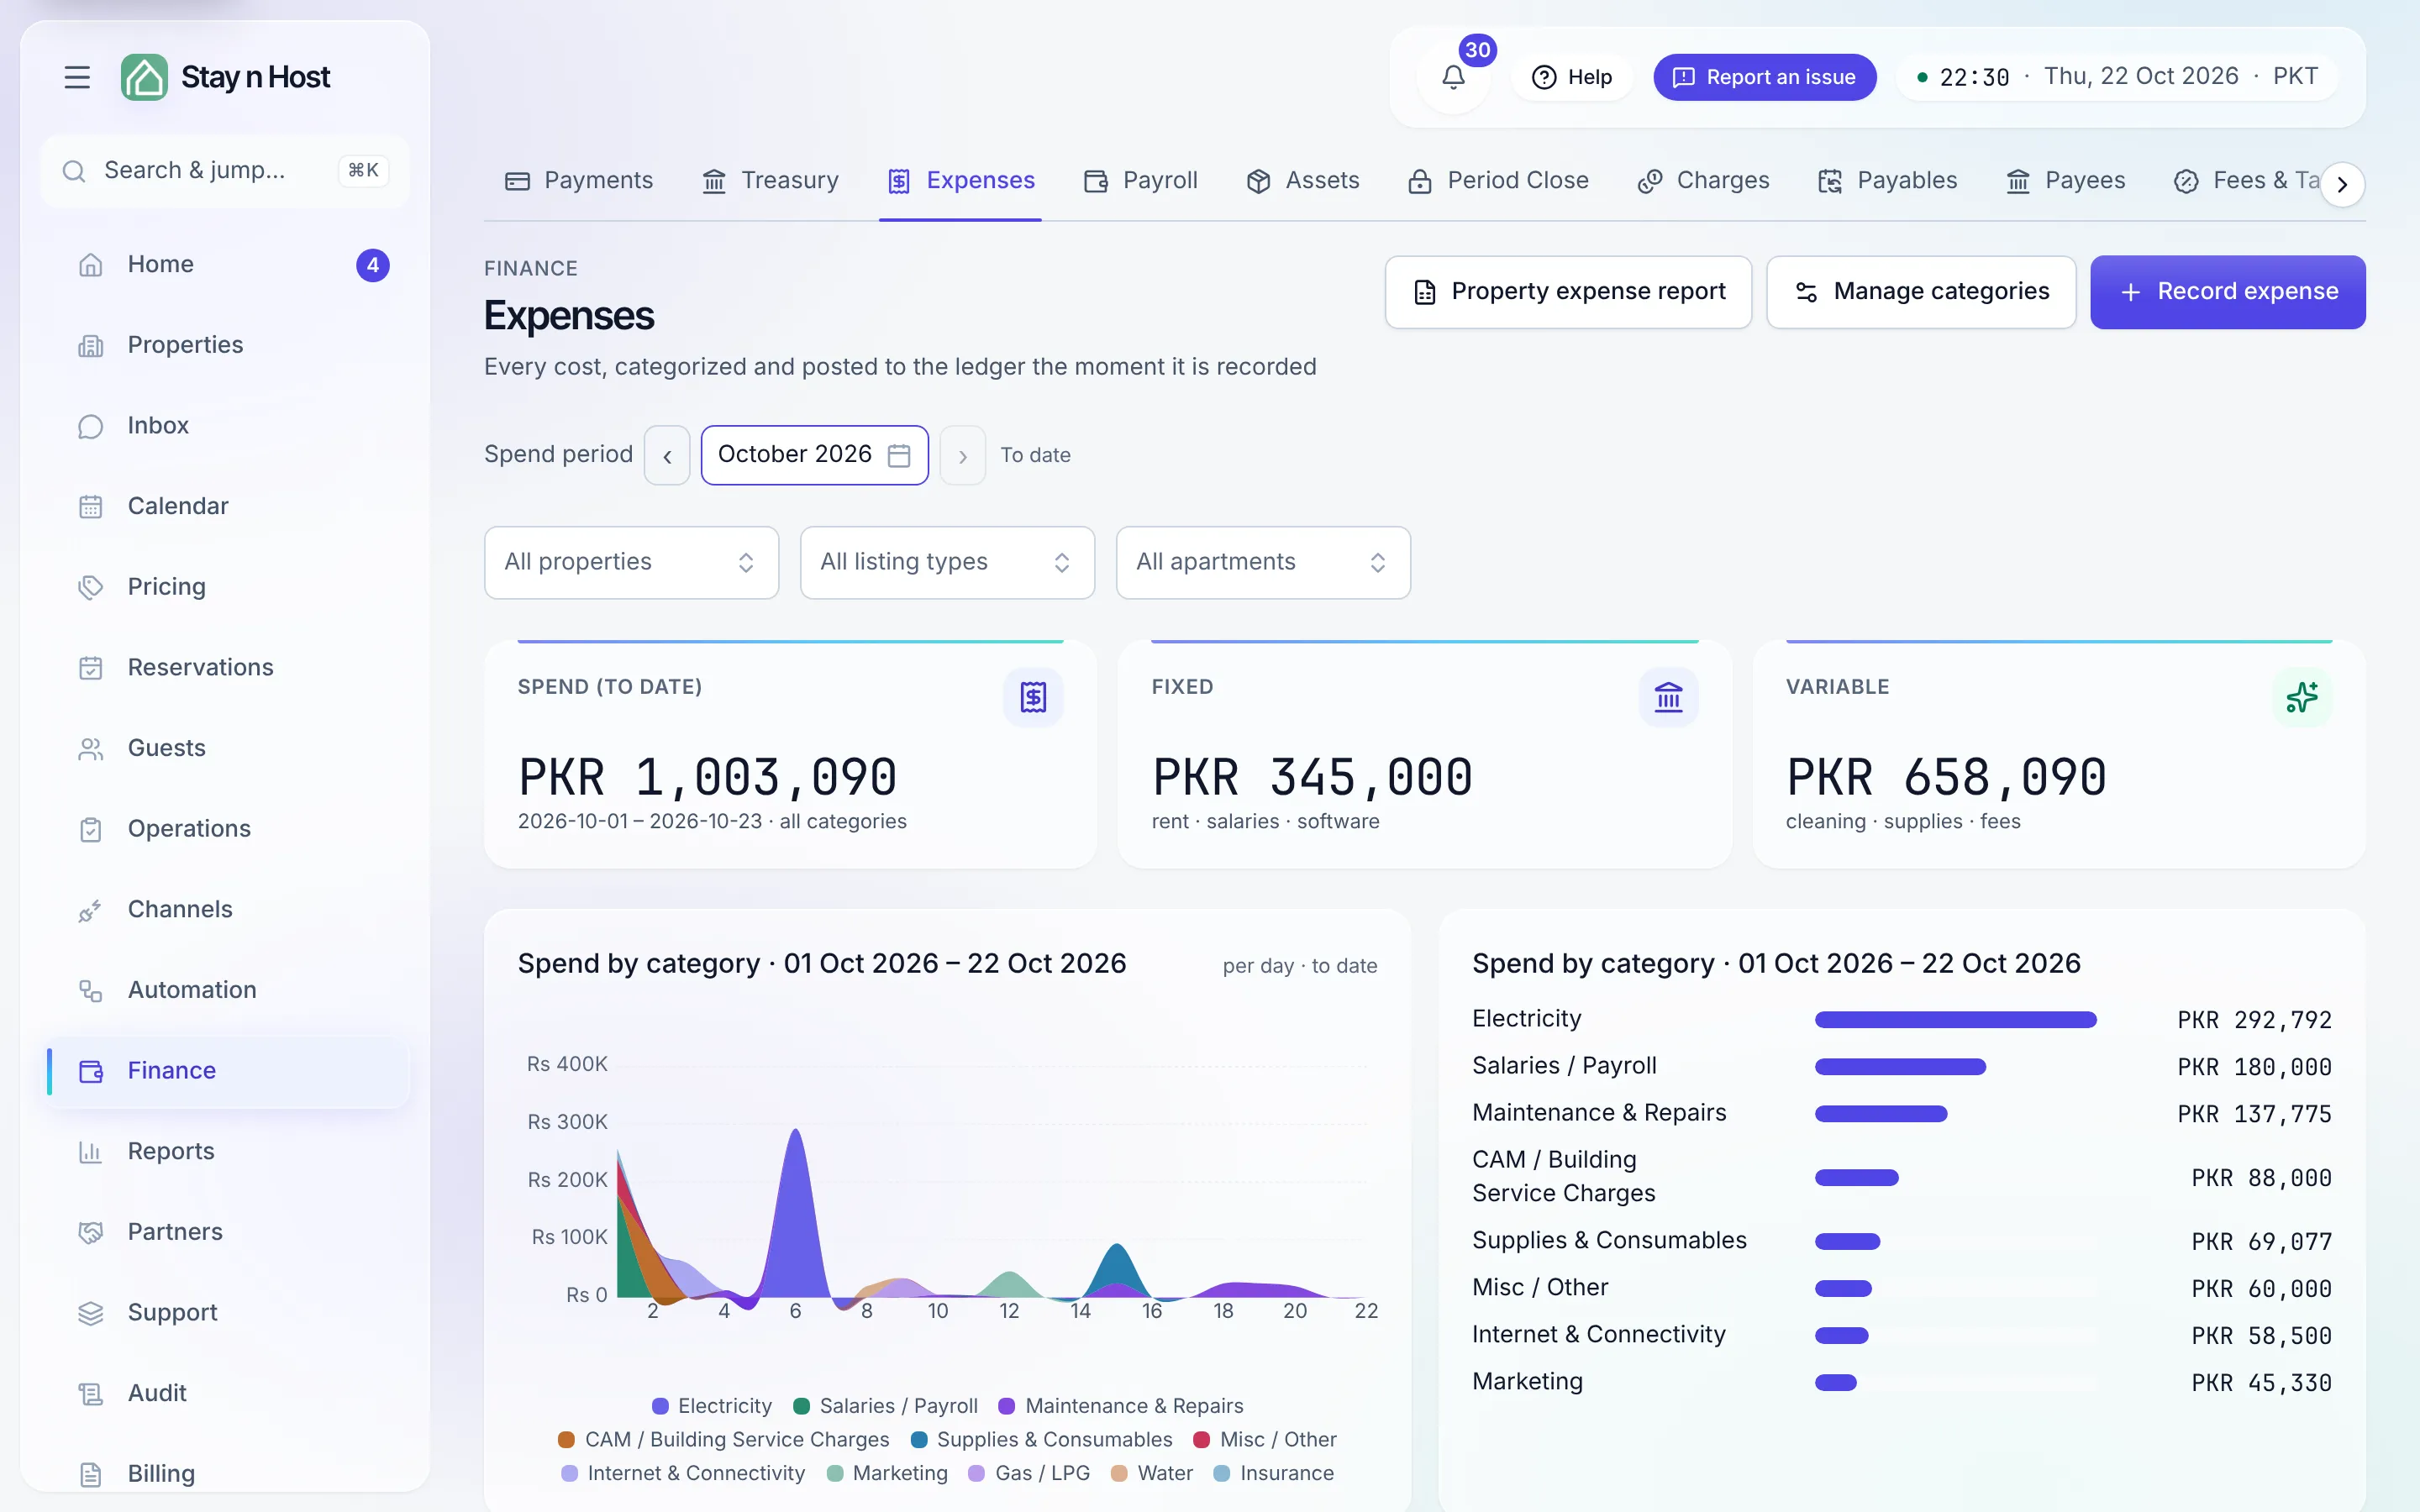Switch to the Treasury tab
2420x1512 pixels.
(x=770, y=181)
